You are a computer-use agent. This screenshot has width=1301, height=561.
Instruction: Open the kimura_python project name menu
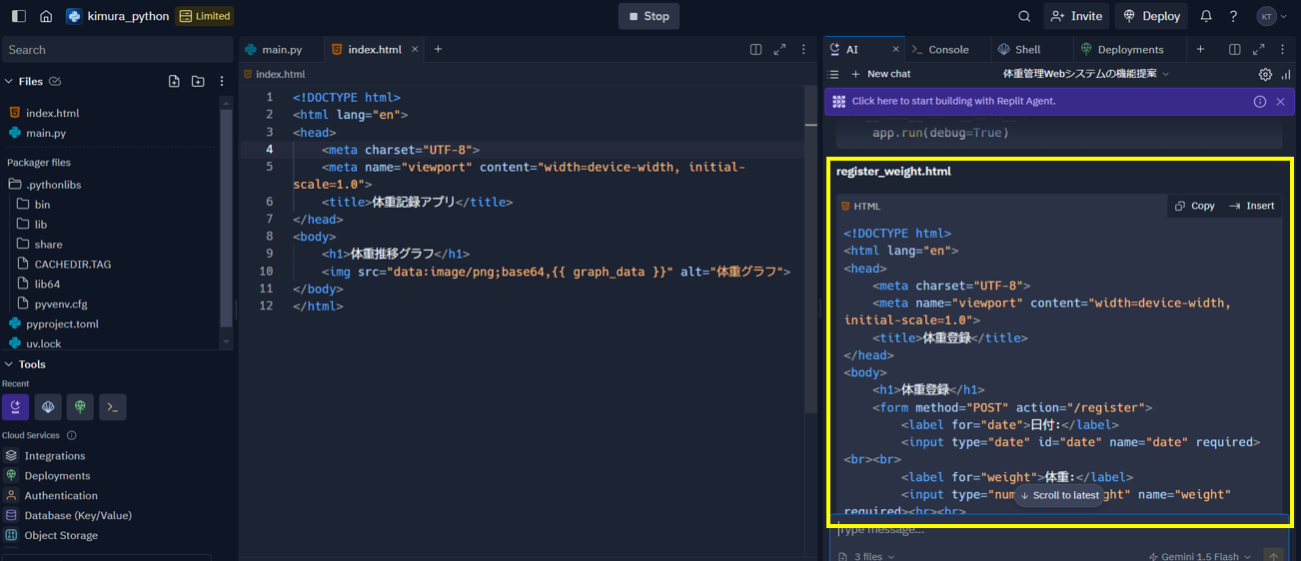pyautogui.click(x=118, y=16)
